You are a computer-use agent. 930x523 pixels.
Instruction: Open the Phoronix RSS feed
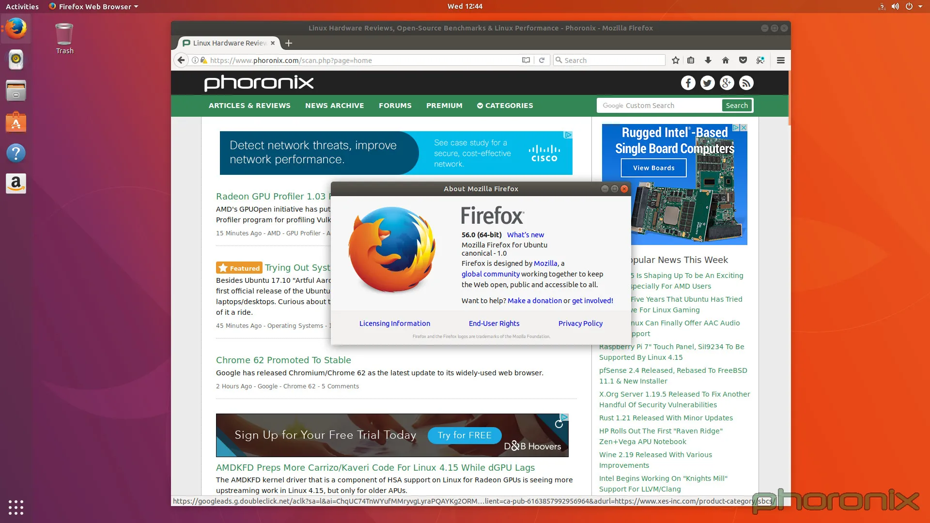click(x=746, y=83)
